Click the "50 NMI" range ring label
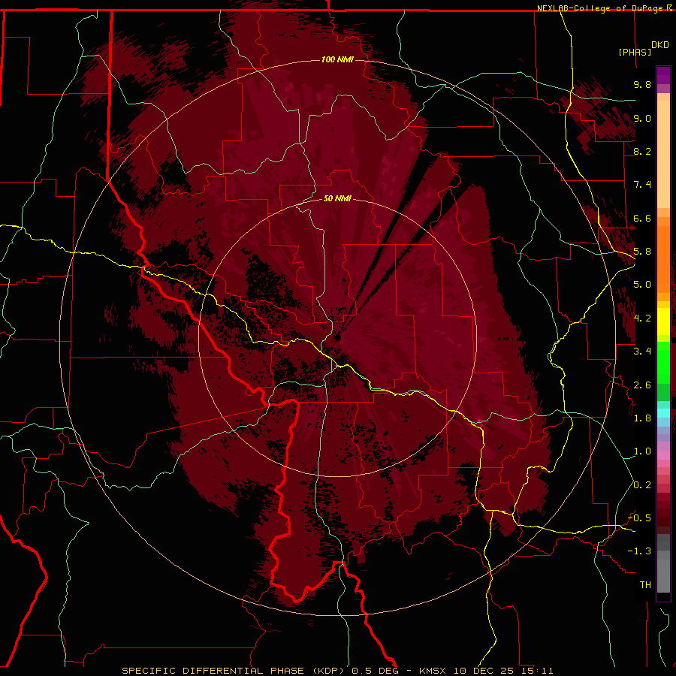Screen dimensions: 676x676 (x=337, y=198)
